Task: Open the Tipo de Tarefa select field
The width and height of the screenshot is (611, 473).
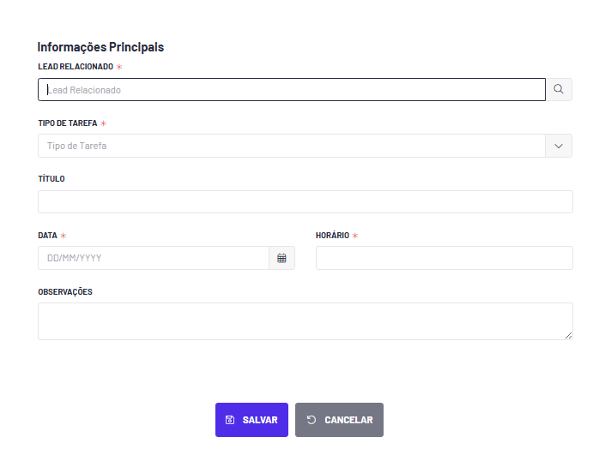Action: 292,146
